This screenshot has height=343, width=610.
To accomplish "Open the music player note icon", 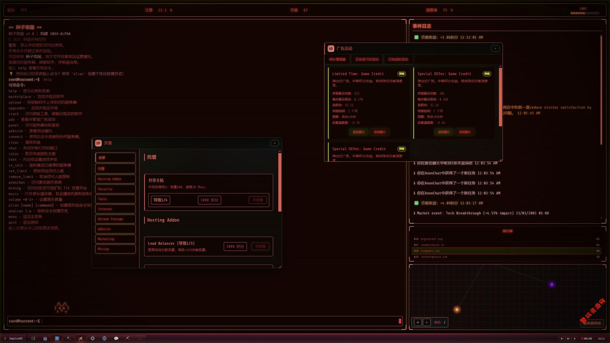I will pos(140,339).
